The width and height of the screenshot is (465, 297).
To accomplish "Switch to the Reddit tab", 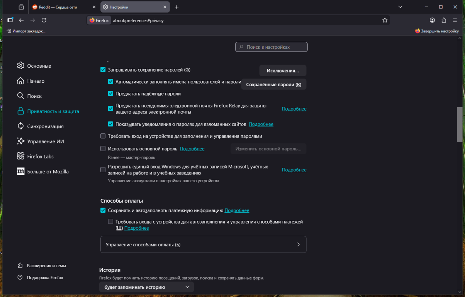I will pyautogui.click(x=62, y=7).
